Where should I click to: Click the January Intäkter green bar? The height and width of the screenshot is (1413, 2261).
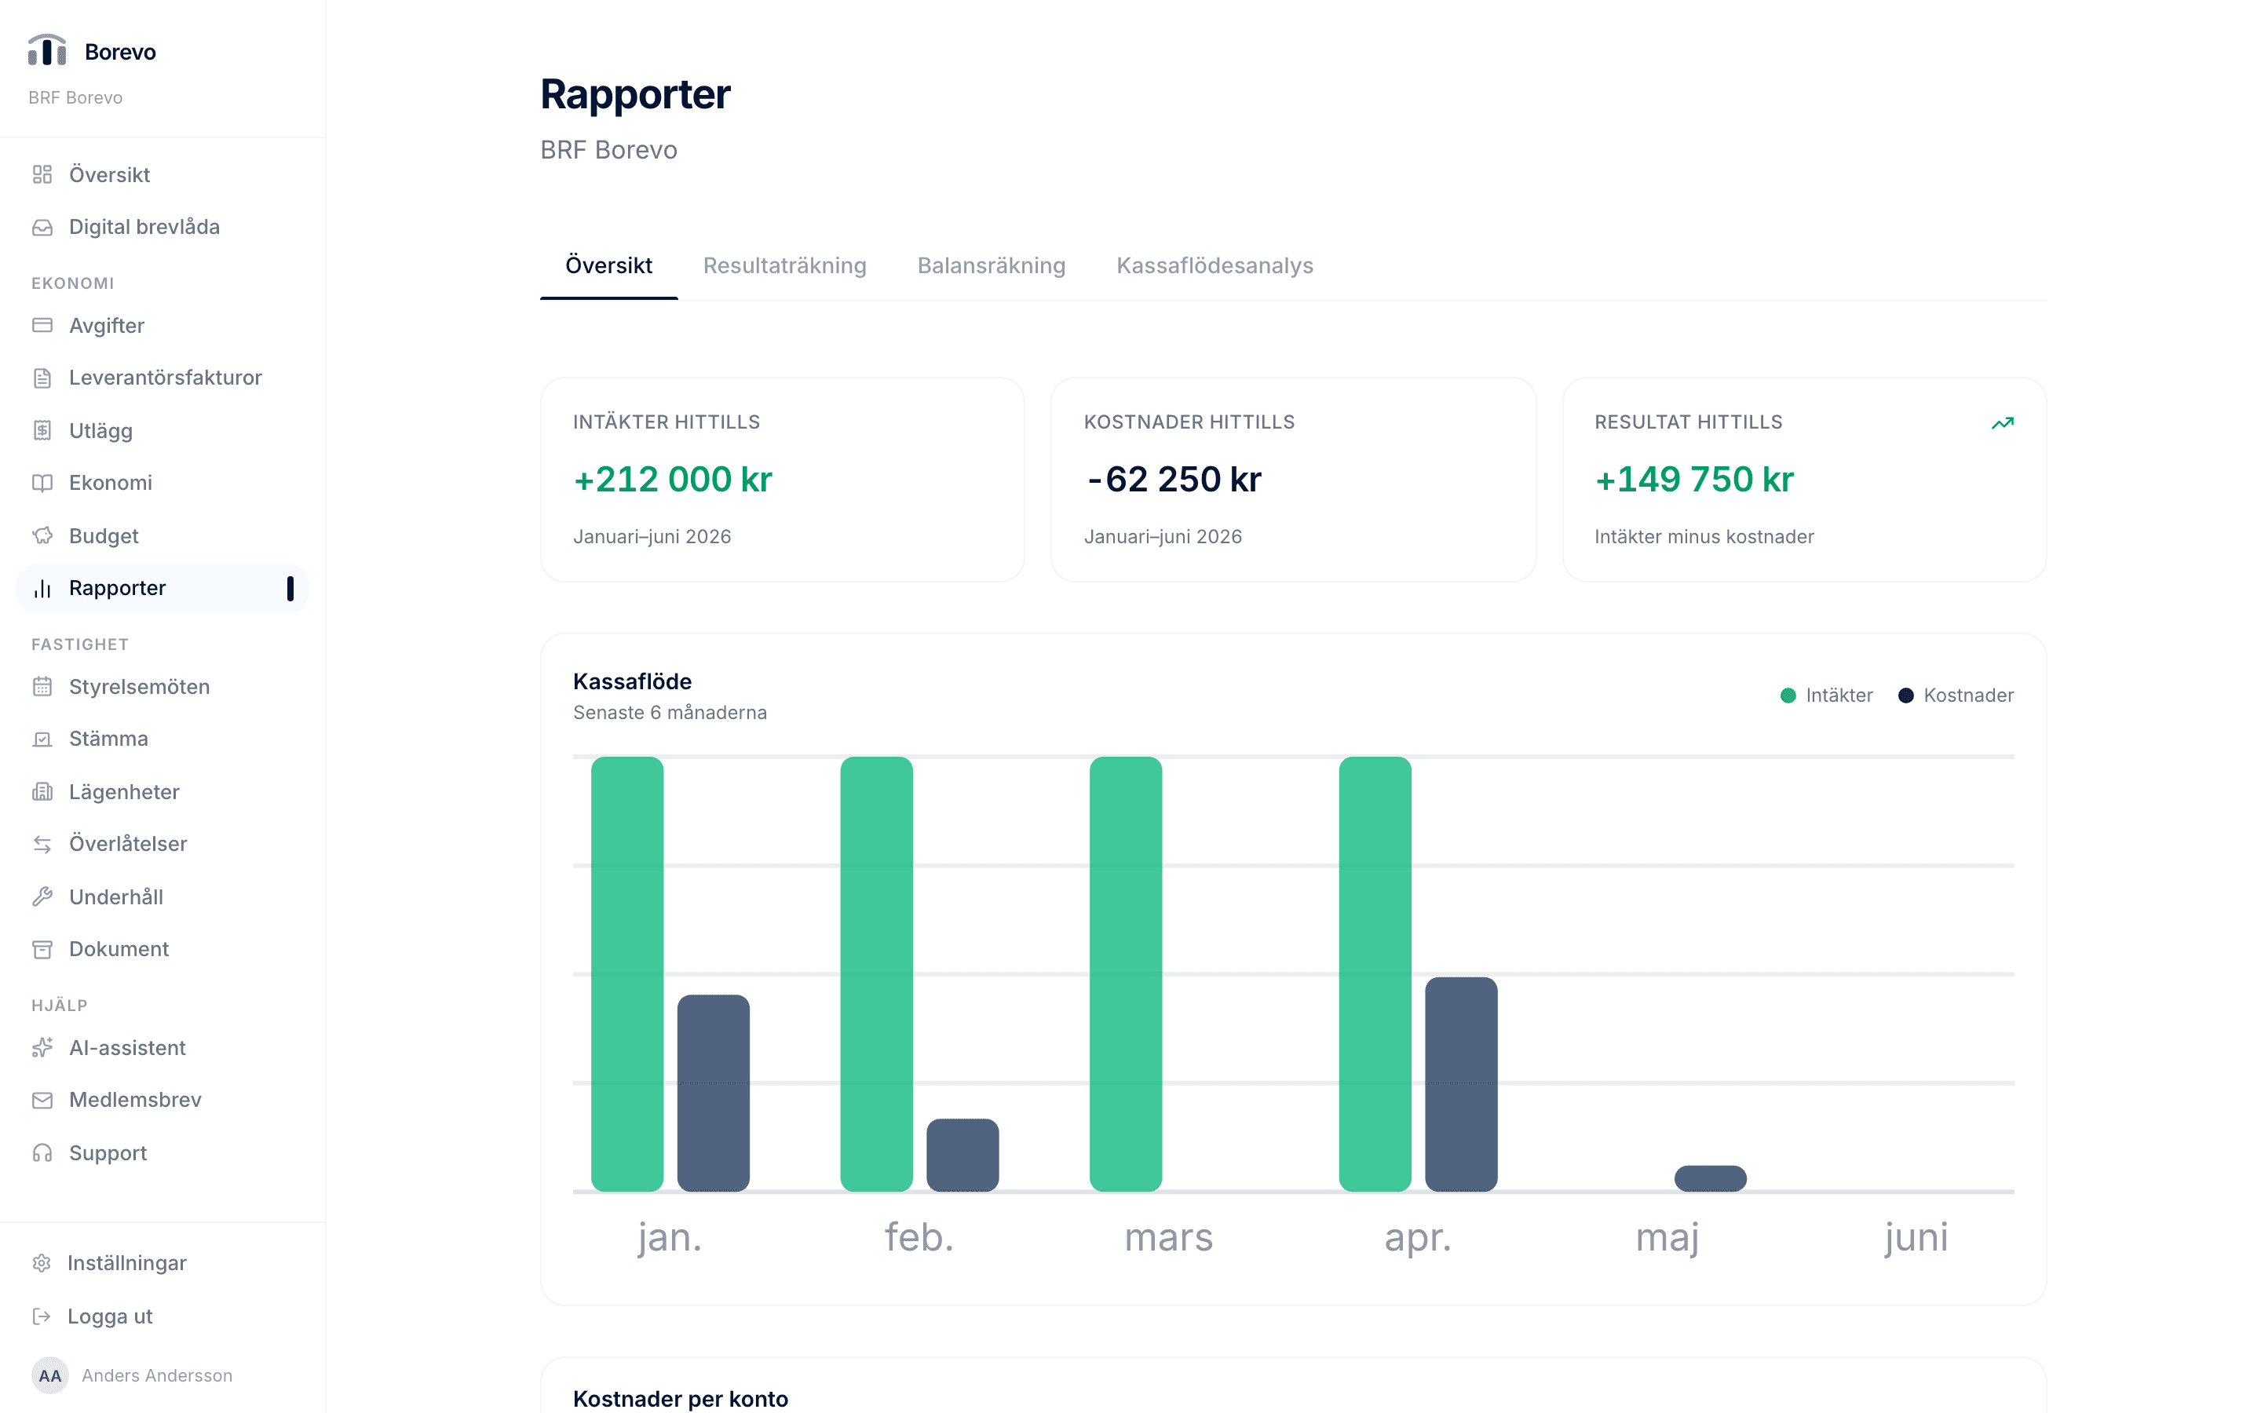coord(627,973)
